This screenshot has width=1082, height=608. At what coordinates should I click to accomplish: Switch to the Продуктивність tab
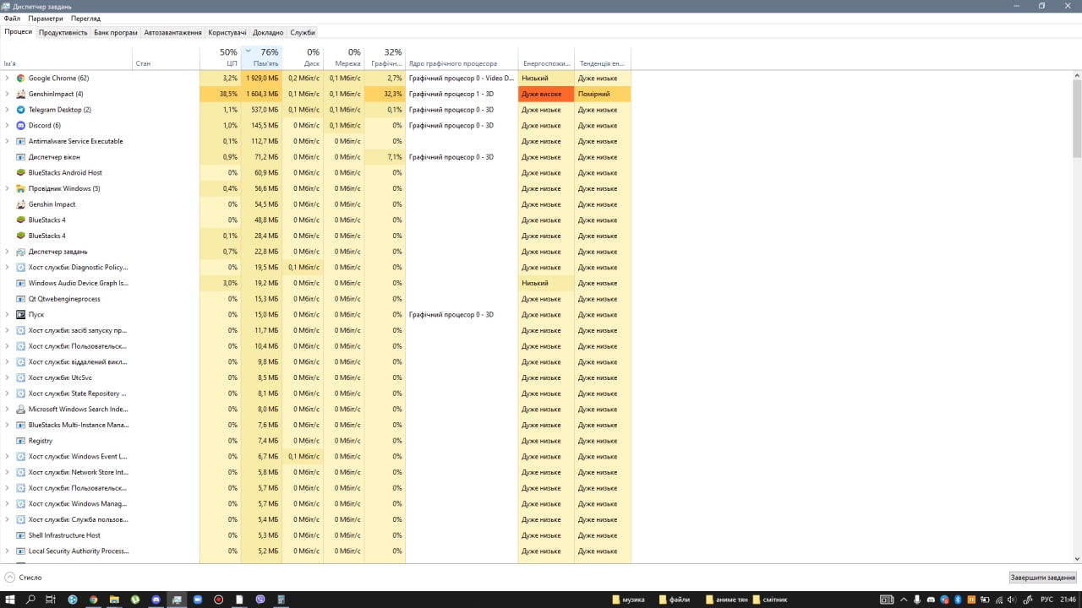(63, 32)
